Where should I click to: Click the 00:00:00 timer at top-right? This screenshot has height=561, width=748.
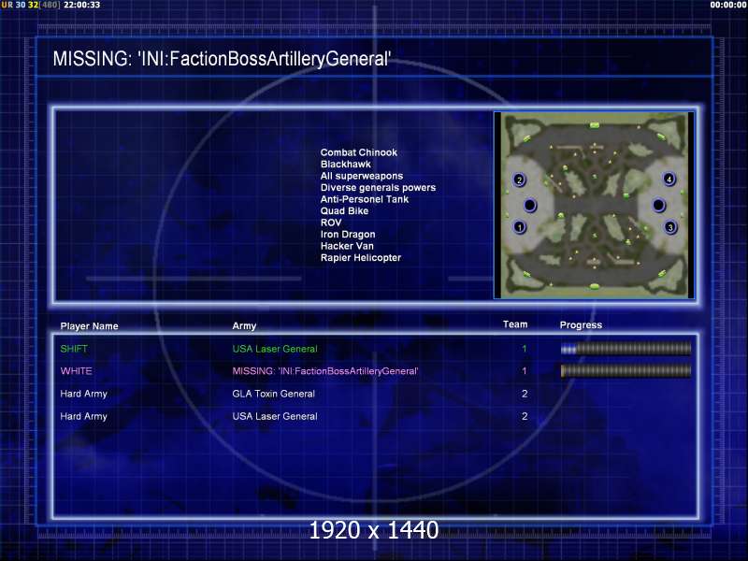[728, 5]
